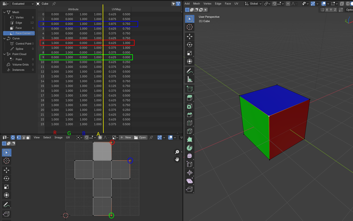The width and height of the screenshot is (353, 221).
Task: Activate the Rotate tool in 3D viewport
Action: [x=190, y=45]
